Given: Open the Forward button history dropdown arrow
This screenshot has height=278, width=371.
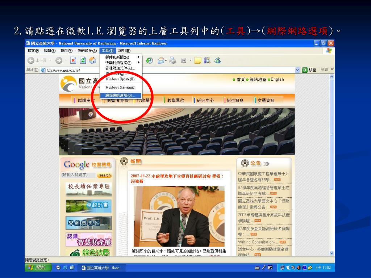Looking at the screenshot, I should (66, 60).
